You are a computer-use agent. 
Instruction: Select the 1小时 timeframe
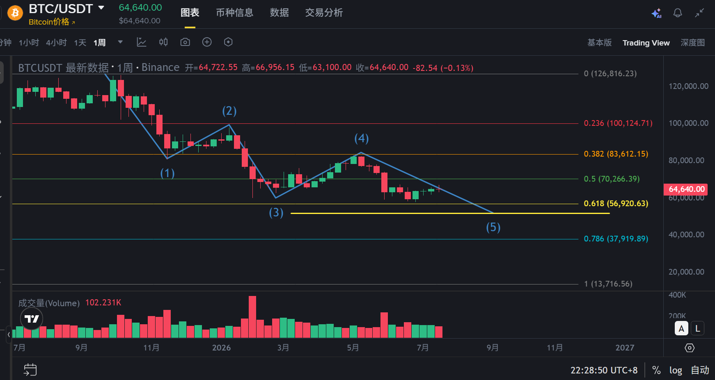(x=29, y=43)
